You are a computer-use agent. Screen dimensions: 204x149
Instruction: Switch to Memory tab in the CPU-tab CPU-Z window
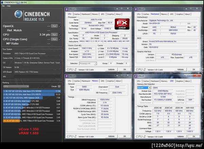(x=95, y=14)
